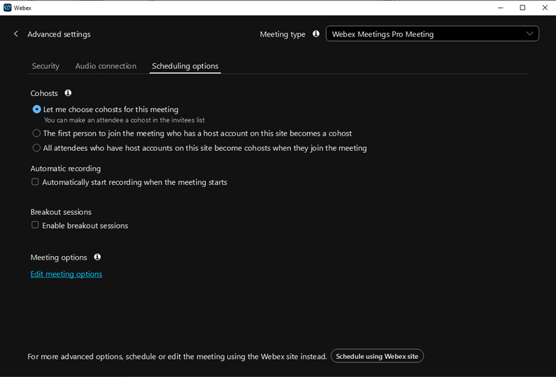Screen dimensions: 556x377
Task: Click the Automatic recording section label
Action: [x=65, y=168]
